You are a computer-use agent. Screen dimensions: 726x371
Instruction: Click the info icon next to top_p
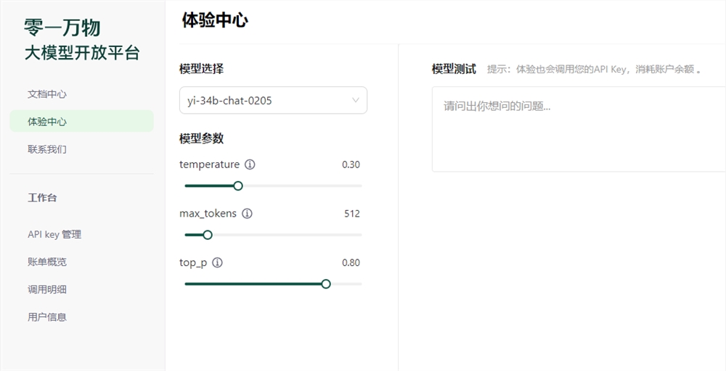click(x=217, y=263)
